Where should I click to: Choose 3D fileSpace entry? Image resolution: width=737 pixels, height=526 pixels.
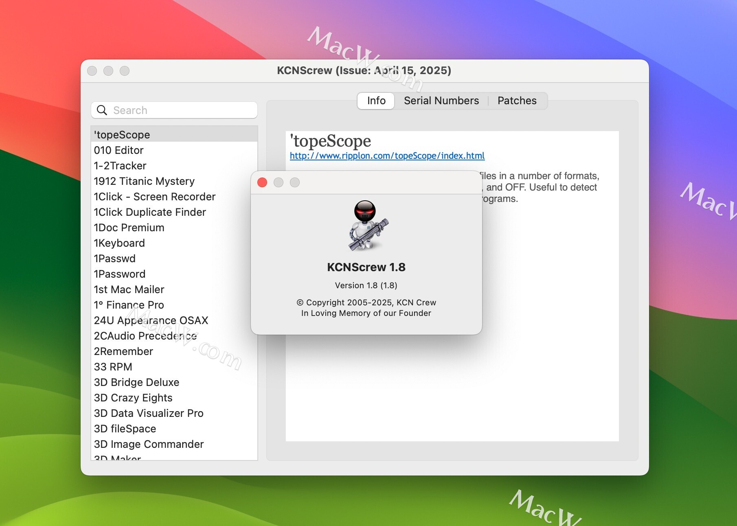tap(174, 429)
